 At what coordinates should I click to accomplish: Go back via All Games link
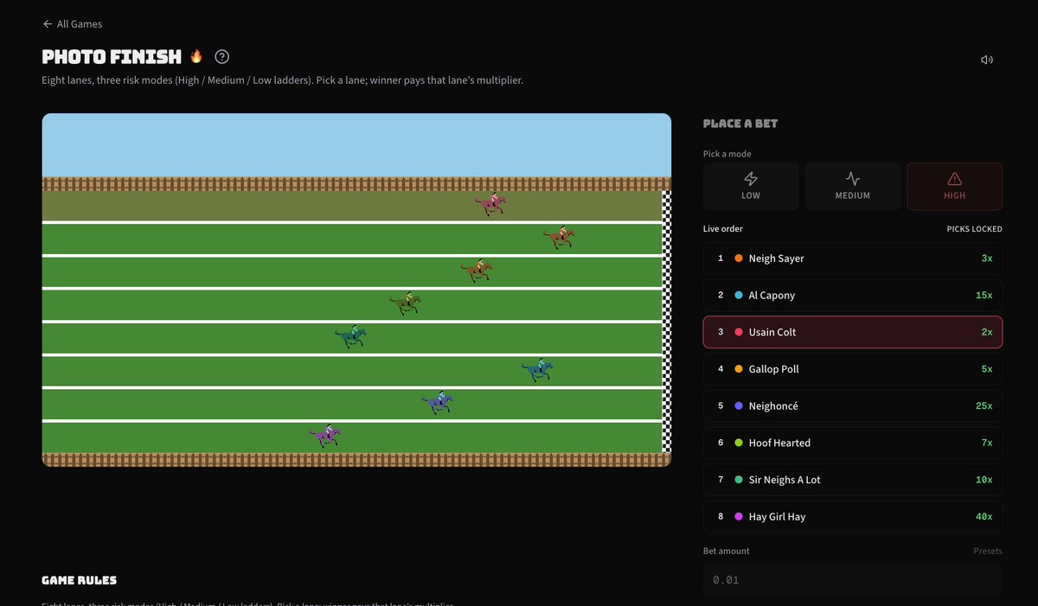tap(73, 24)
